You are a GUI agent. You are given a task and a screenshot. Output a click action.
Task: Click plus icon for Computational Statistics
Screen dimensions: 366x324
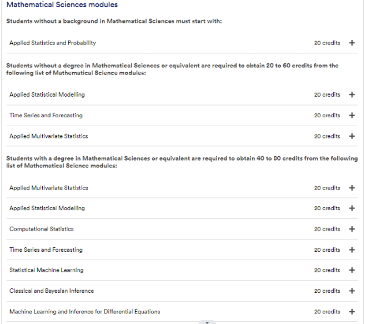(352, 229)
